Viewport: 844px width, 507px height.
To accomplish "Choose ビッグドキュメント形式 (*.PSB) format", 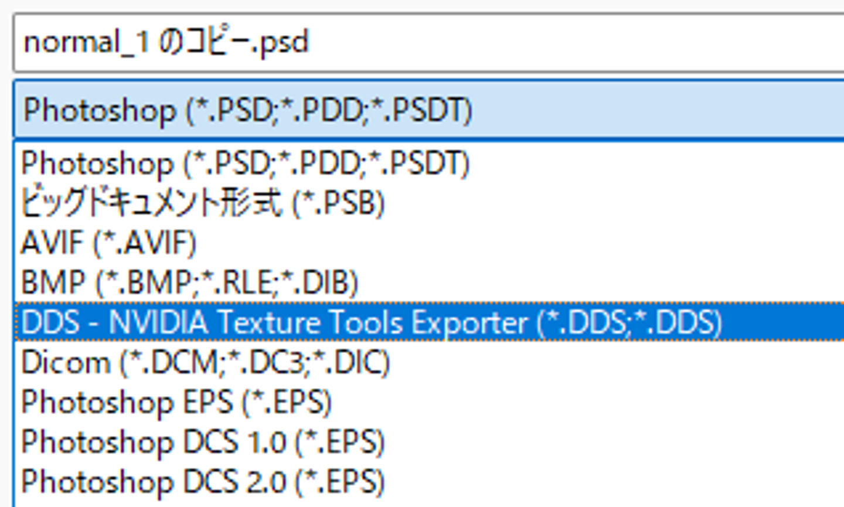I will coord(203,203).
